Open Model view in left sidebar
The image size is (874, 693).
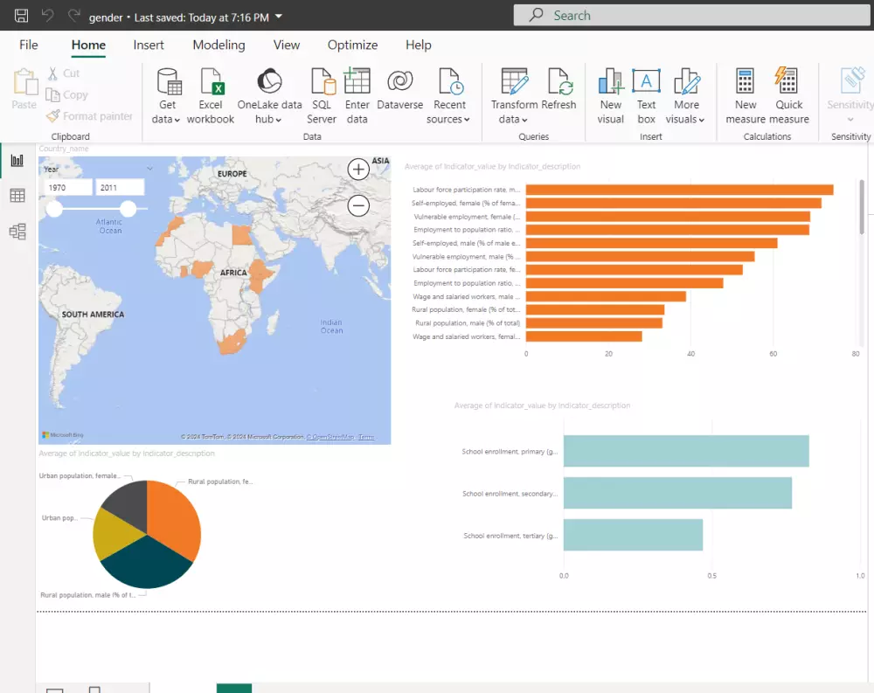[17, 232]
